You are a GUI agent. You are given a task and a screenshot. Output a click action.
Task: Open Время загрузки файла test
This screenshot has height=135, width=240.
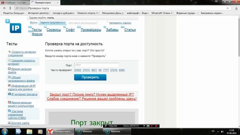pyautogui.click(x=20, y=70)
